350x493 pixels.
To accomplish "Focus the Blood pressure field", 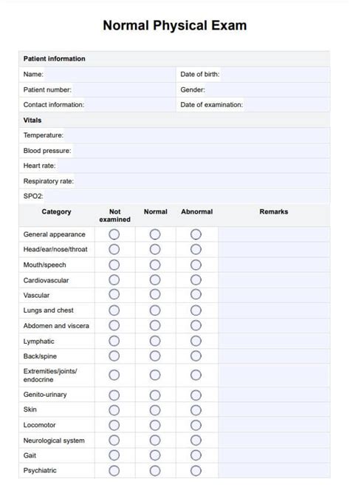I will pyautogui.click(x=201, y=151).
